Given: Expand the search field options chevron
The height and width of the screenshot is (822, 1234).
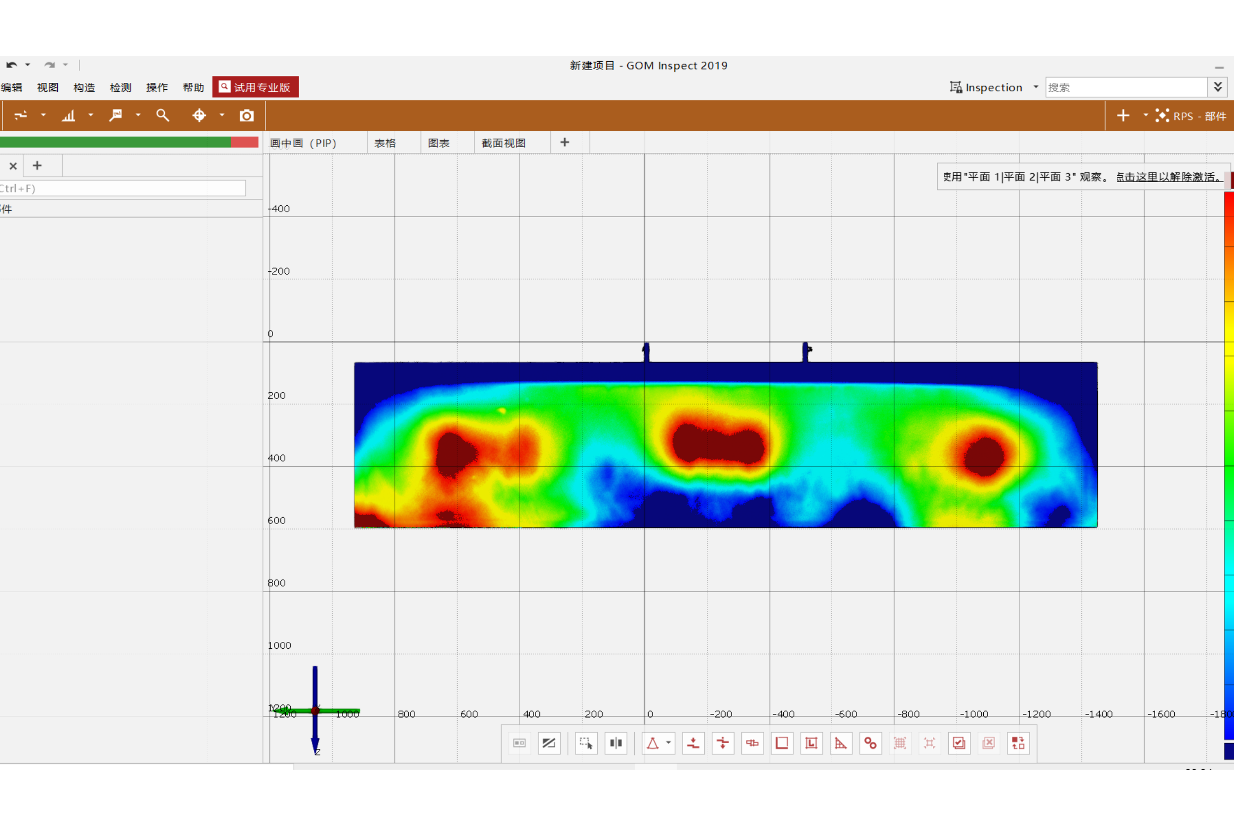Looking at the screenshot, I should (x=1218, y=87).
